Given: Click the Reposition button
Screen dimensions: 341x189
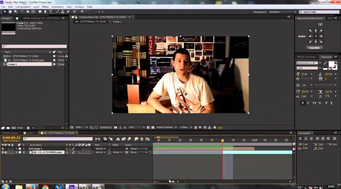Looking at the screenshot, I should coord(314,48).
